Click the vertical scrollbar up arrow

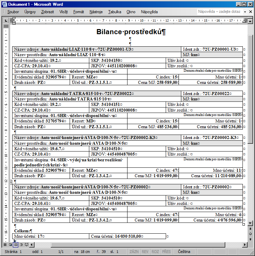click(250, 21)
